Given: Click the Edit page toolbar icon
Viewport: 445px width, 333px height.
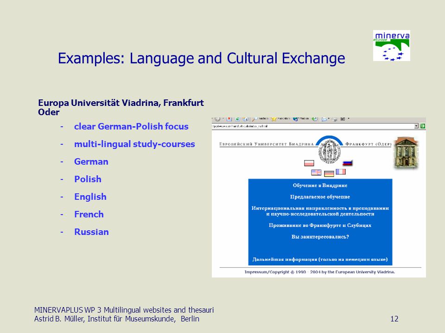Looking at the screenshot, I should pos(343,119).
